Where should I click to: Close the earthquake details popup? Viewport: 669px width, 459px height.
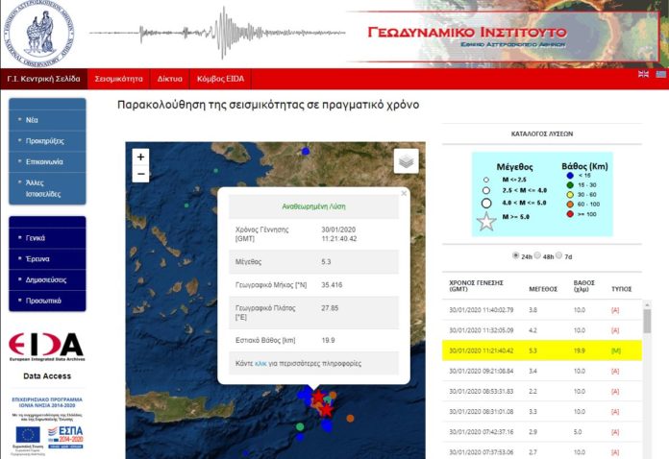[404, 193]
